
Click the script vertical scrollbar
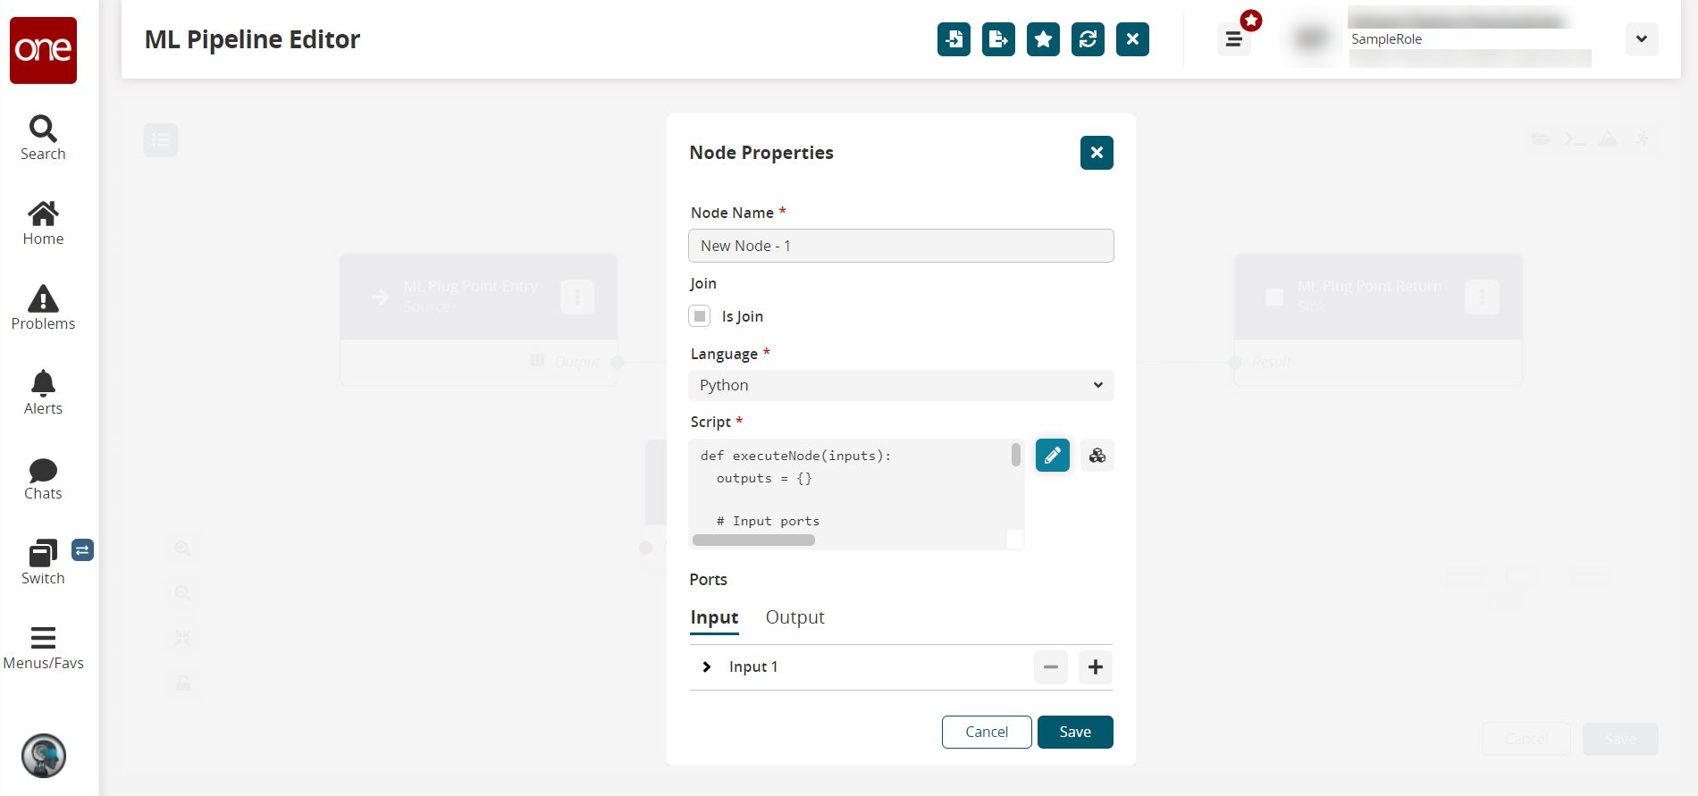point(1015,455)
